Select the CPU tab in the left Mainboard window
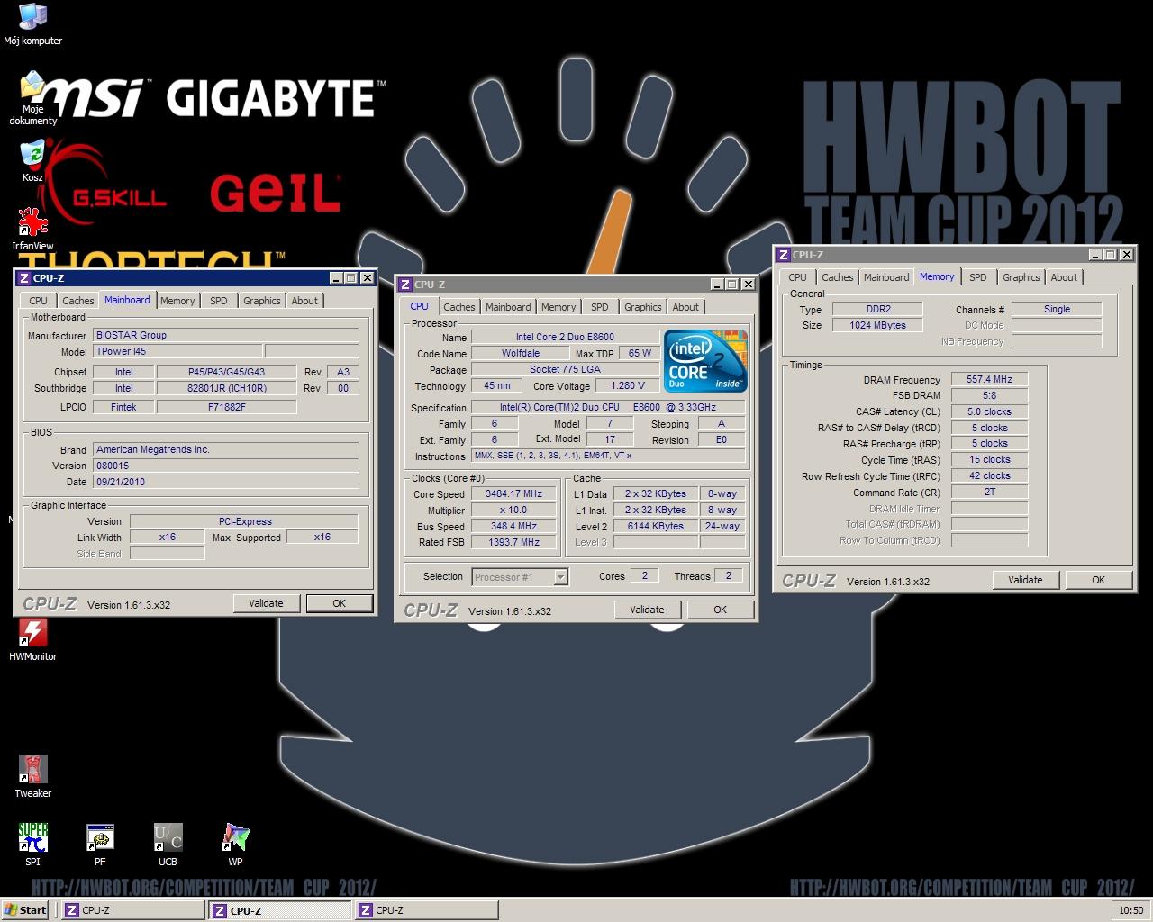The width and height of the screenshot is (1153, 922). point(39,301)
